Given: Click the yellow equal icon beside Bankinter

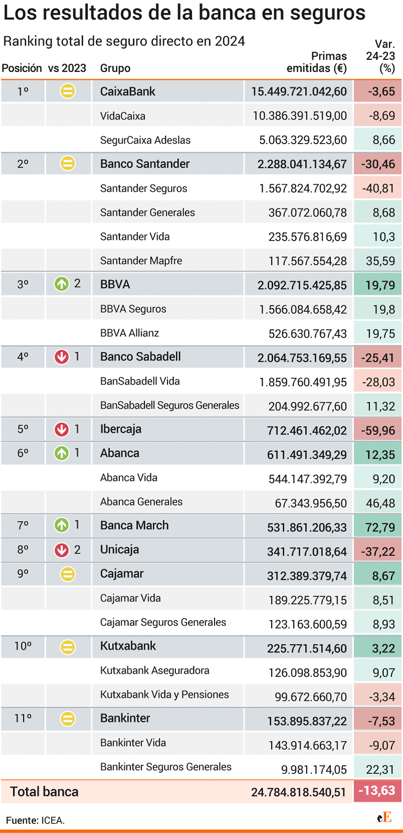Looking at the screenshot, I should [x=68, y=719].
